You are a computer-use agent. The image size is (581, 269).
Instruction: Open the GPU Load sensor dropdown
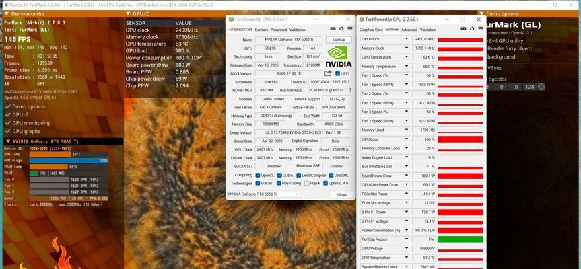pyautogui.click(x=407, y=139)
